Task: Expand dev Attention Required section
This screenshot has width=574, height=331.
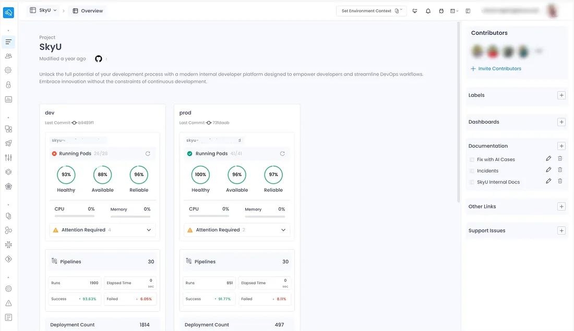Action: 149,230
